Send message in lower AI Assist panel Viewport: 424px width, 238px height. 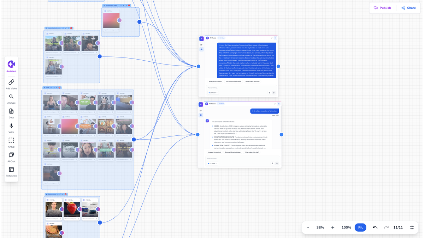click(277, 164)
